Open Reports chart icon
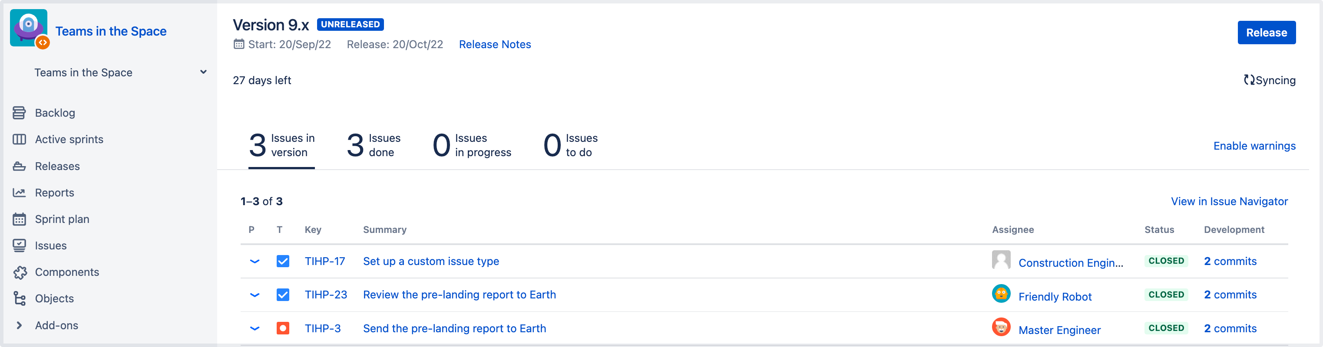The image size is (1323, 347). (19, 193)
